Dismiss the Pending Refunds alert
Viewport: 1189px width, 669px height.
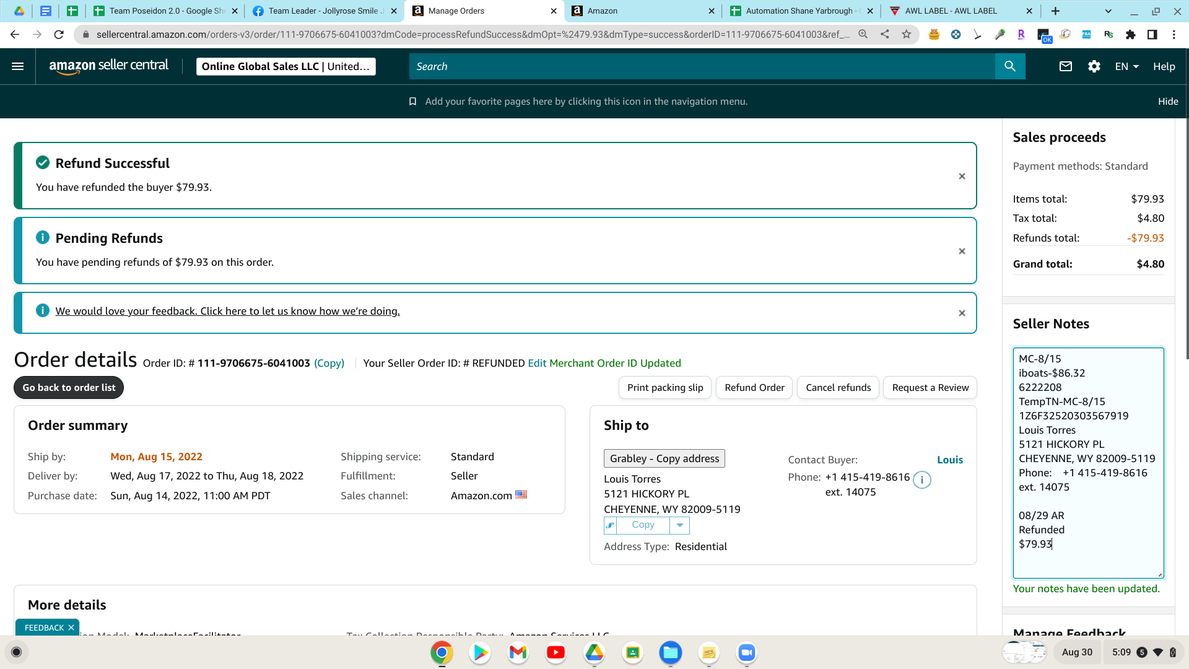(x=962, y=251)
